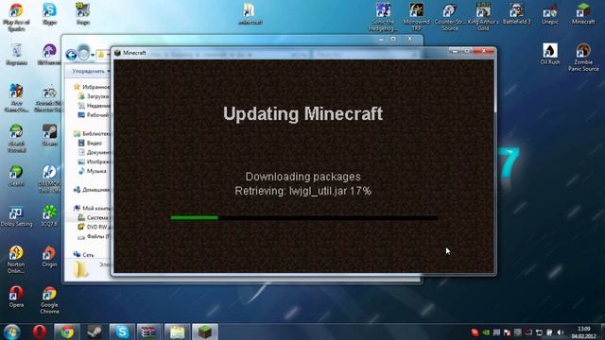Open Explorer's recent pages dropdown arrow

tap(93, 55)
